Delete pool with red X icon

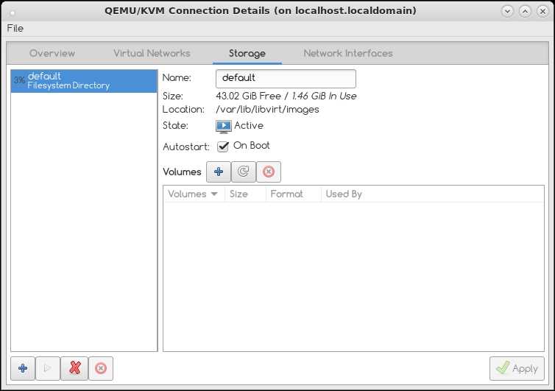pyautogui.click(x=74, y=368)
